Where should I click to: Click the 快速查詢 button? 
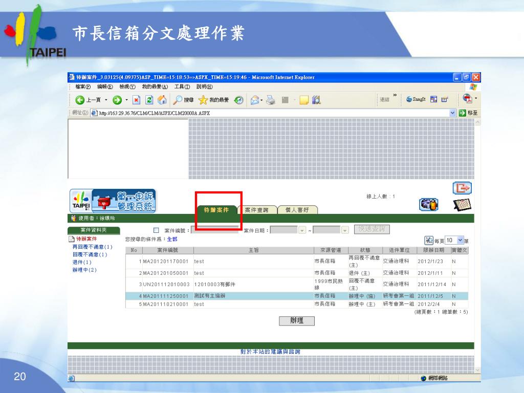point(372,229)
